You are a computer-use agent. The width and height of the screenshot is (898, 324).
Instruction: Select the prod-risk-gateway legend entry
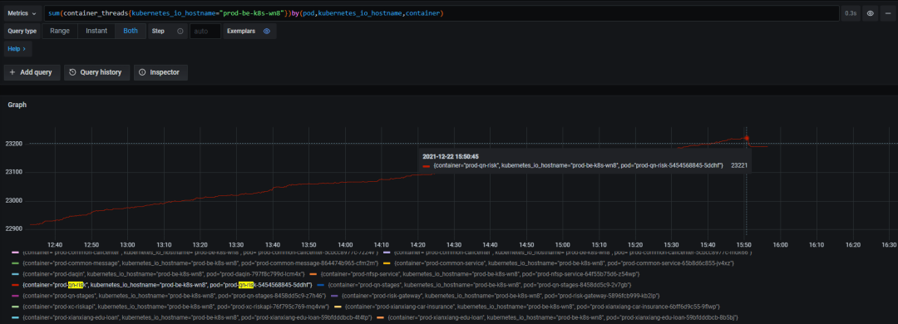500,296
